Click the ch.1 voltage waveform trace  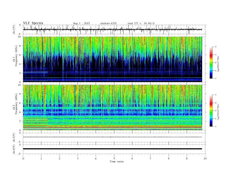click(113, 29)
